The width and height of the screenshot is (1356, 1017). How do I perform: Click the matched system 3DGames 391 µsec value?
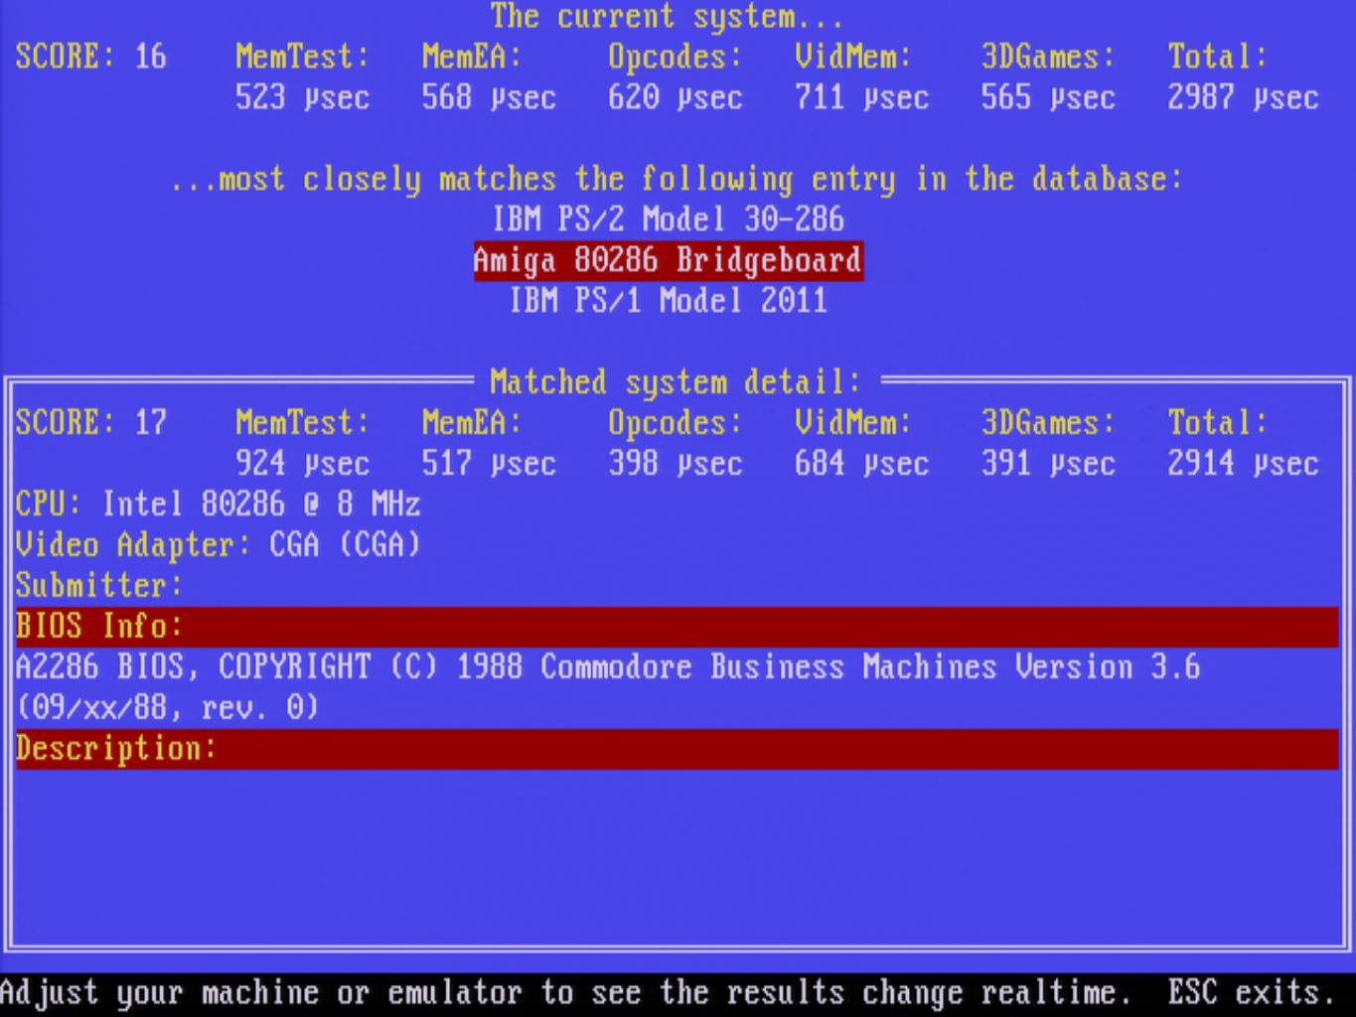[x=1048, y=464]
